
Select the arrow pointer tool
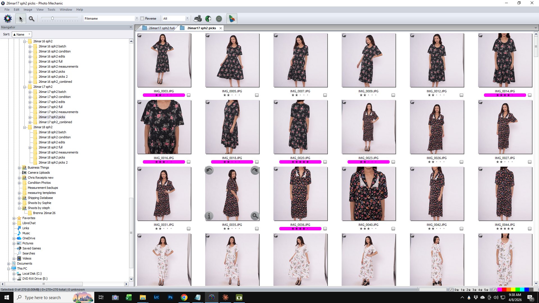tap(20, 19)
